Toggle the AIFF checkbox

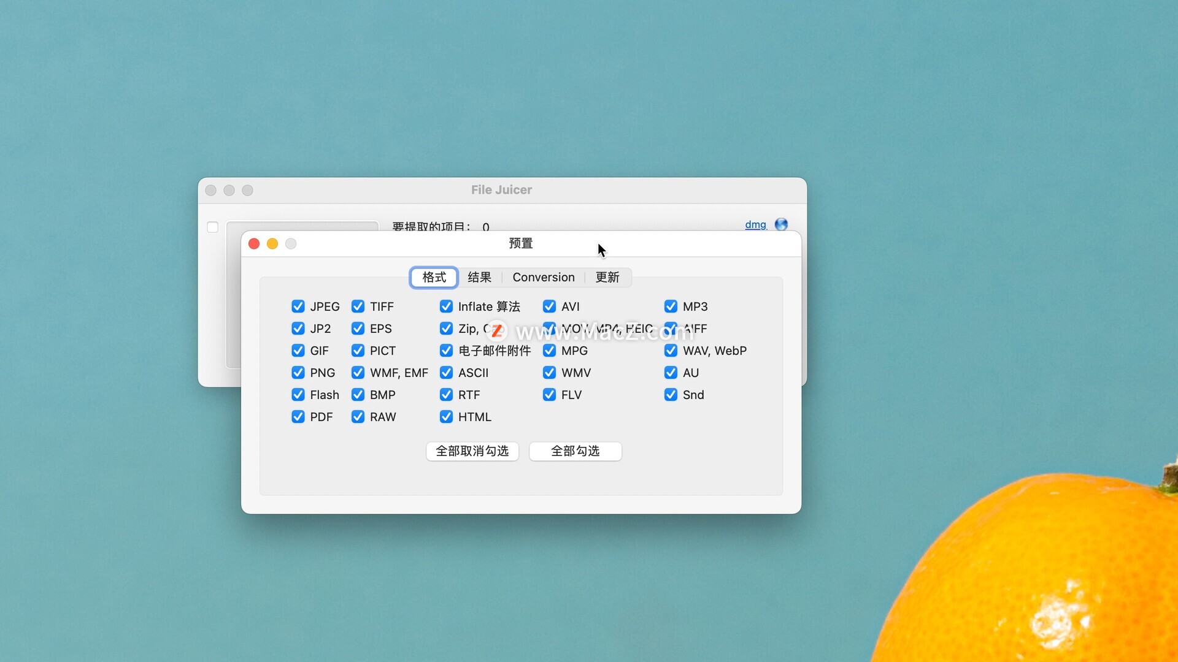[671, 329]
